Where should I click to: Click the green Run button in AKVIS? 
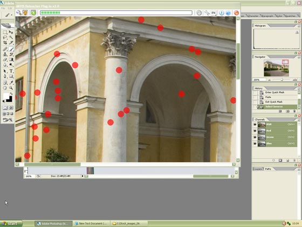[x=33, y=13]
